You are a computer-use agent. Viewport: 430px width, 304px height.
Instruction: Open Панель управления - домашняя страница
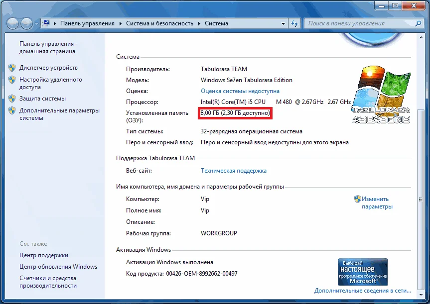pos(48,47)
